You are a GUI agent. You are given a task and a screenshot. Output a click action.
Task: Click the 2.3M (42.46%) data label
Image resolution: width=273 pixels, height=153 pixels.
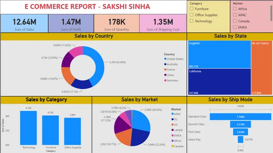click(x=118, y=62)
